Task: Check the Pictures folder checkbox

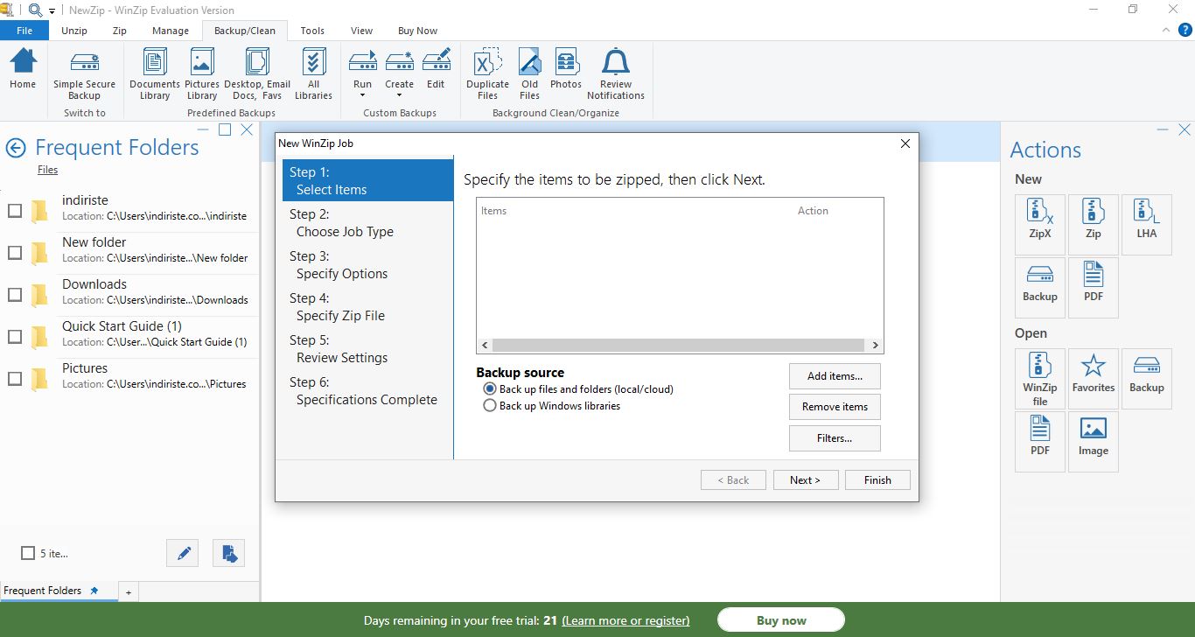Action: pos(15,379)
